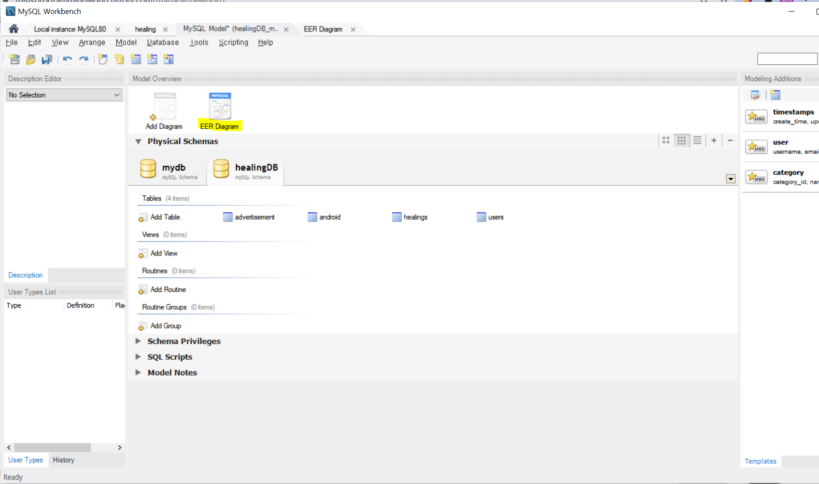The image size is (819, 484).
Task: Open the Templates tab in Modeling Additions
Action: click(761, 461)
